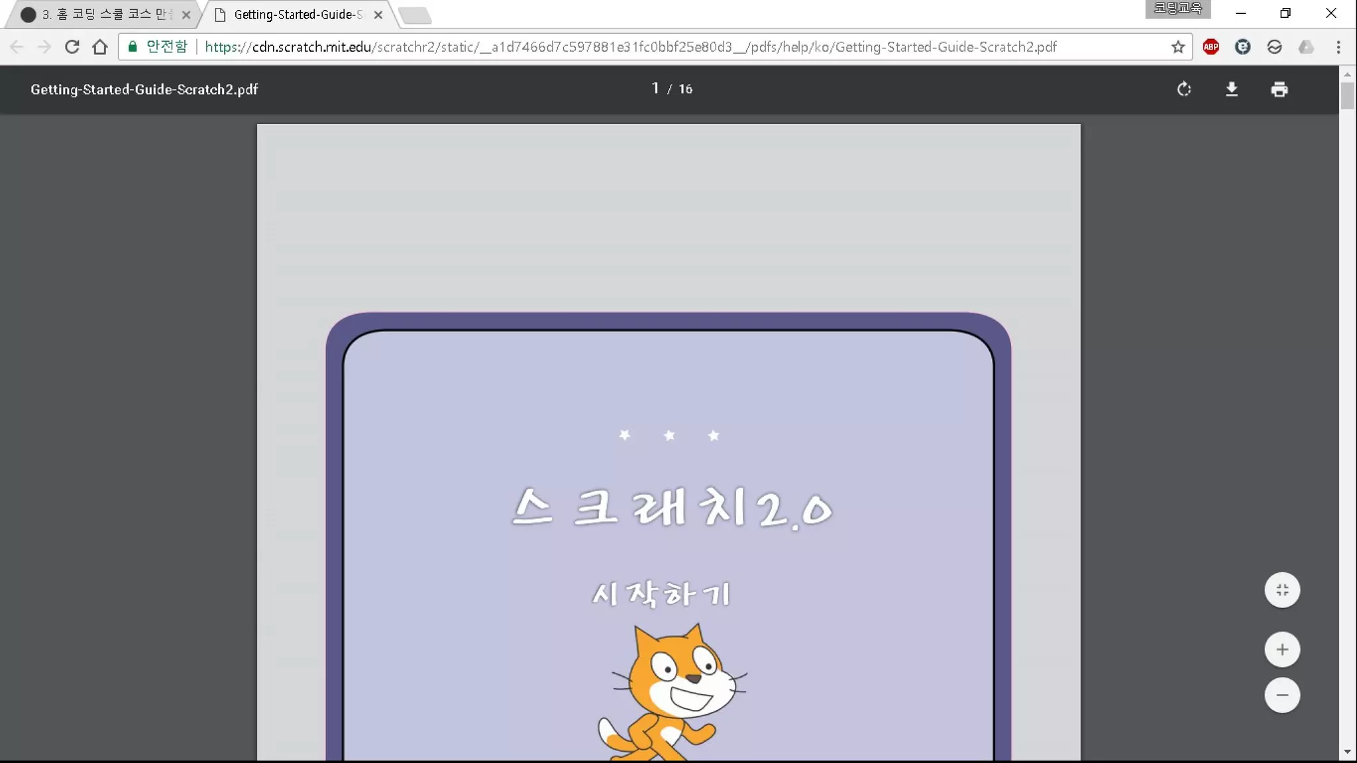Viewport: 1357px width, 763px height.
Task: Reload the current page
Action: (x=72, y=47)
